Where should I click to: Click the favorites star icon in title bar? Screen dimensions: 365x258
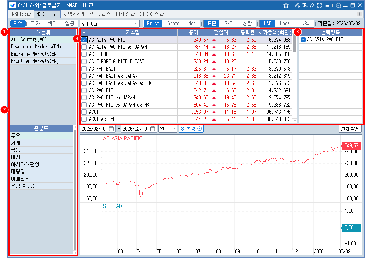[286, 6]
